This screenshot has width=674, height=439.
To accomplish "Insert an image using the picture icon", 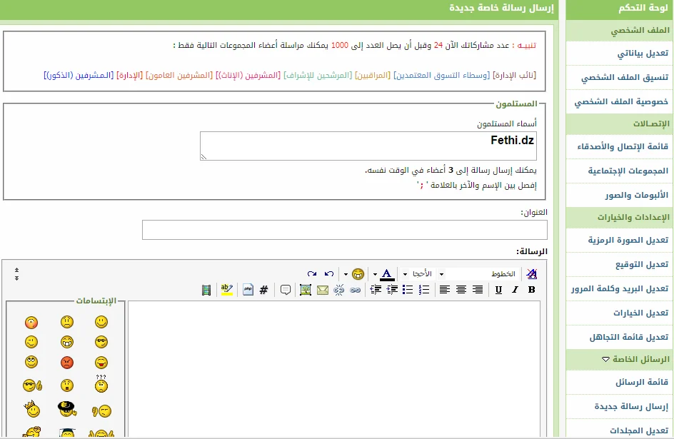I will point(306,290).
